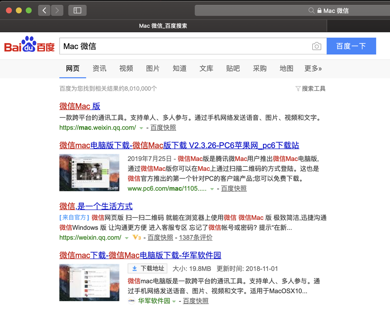Open 更多» to see more categories
The height and width of the screenshot is (312, 390).
[x=313, y=69]
